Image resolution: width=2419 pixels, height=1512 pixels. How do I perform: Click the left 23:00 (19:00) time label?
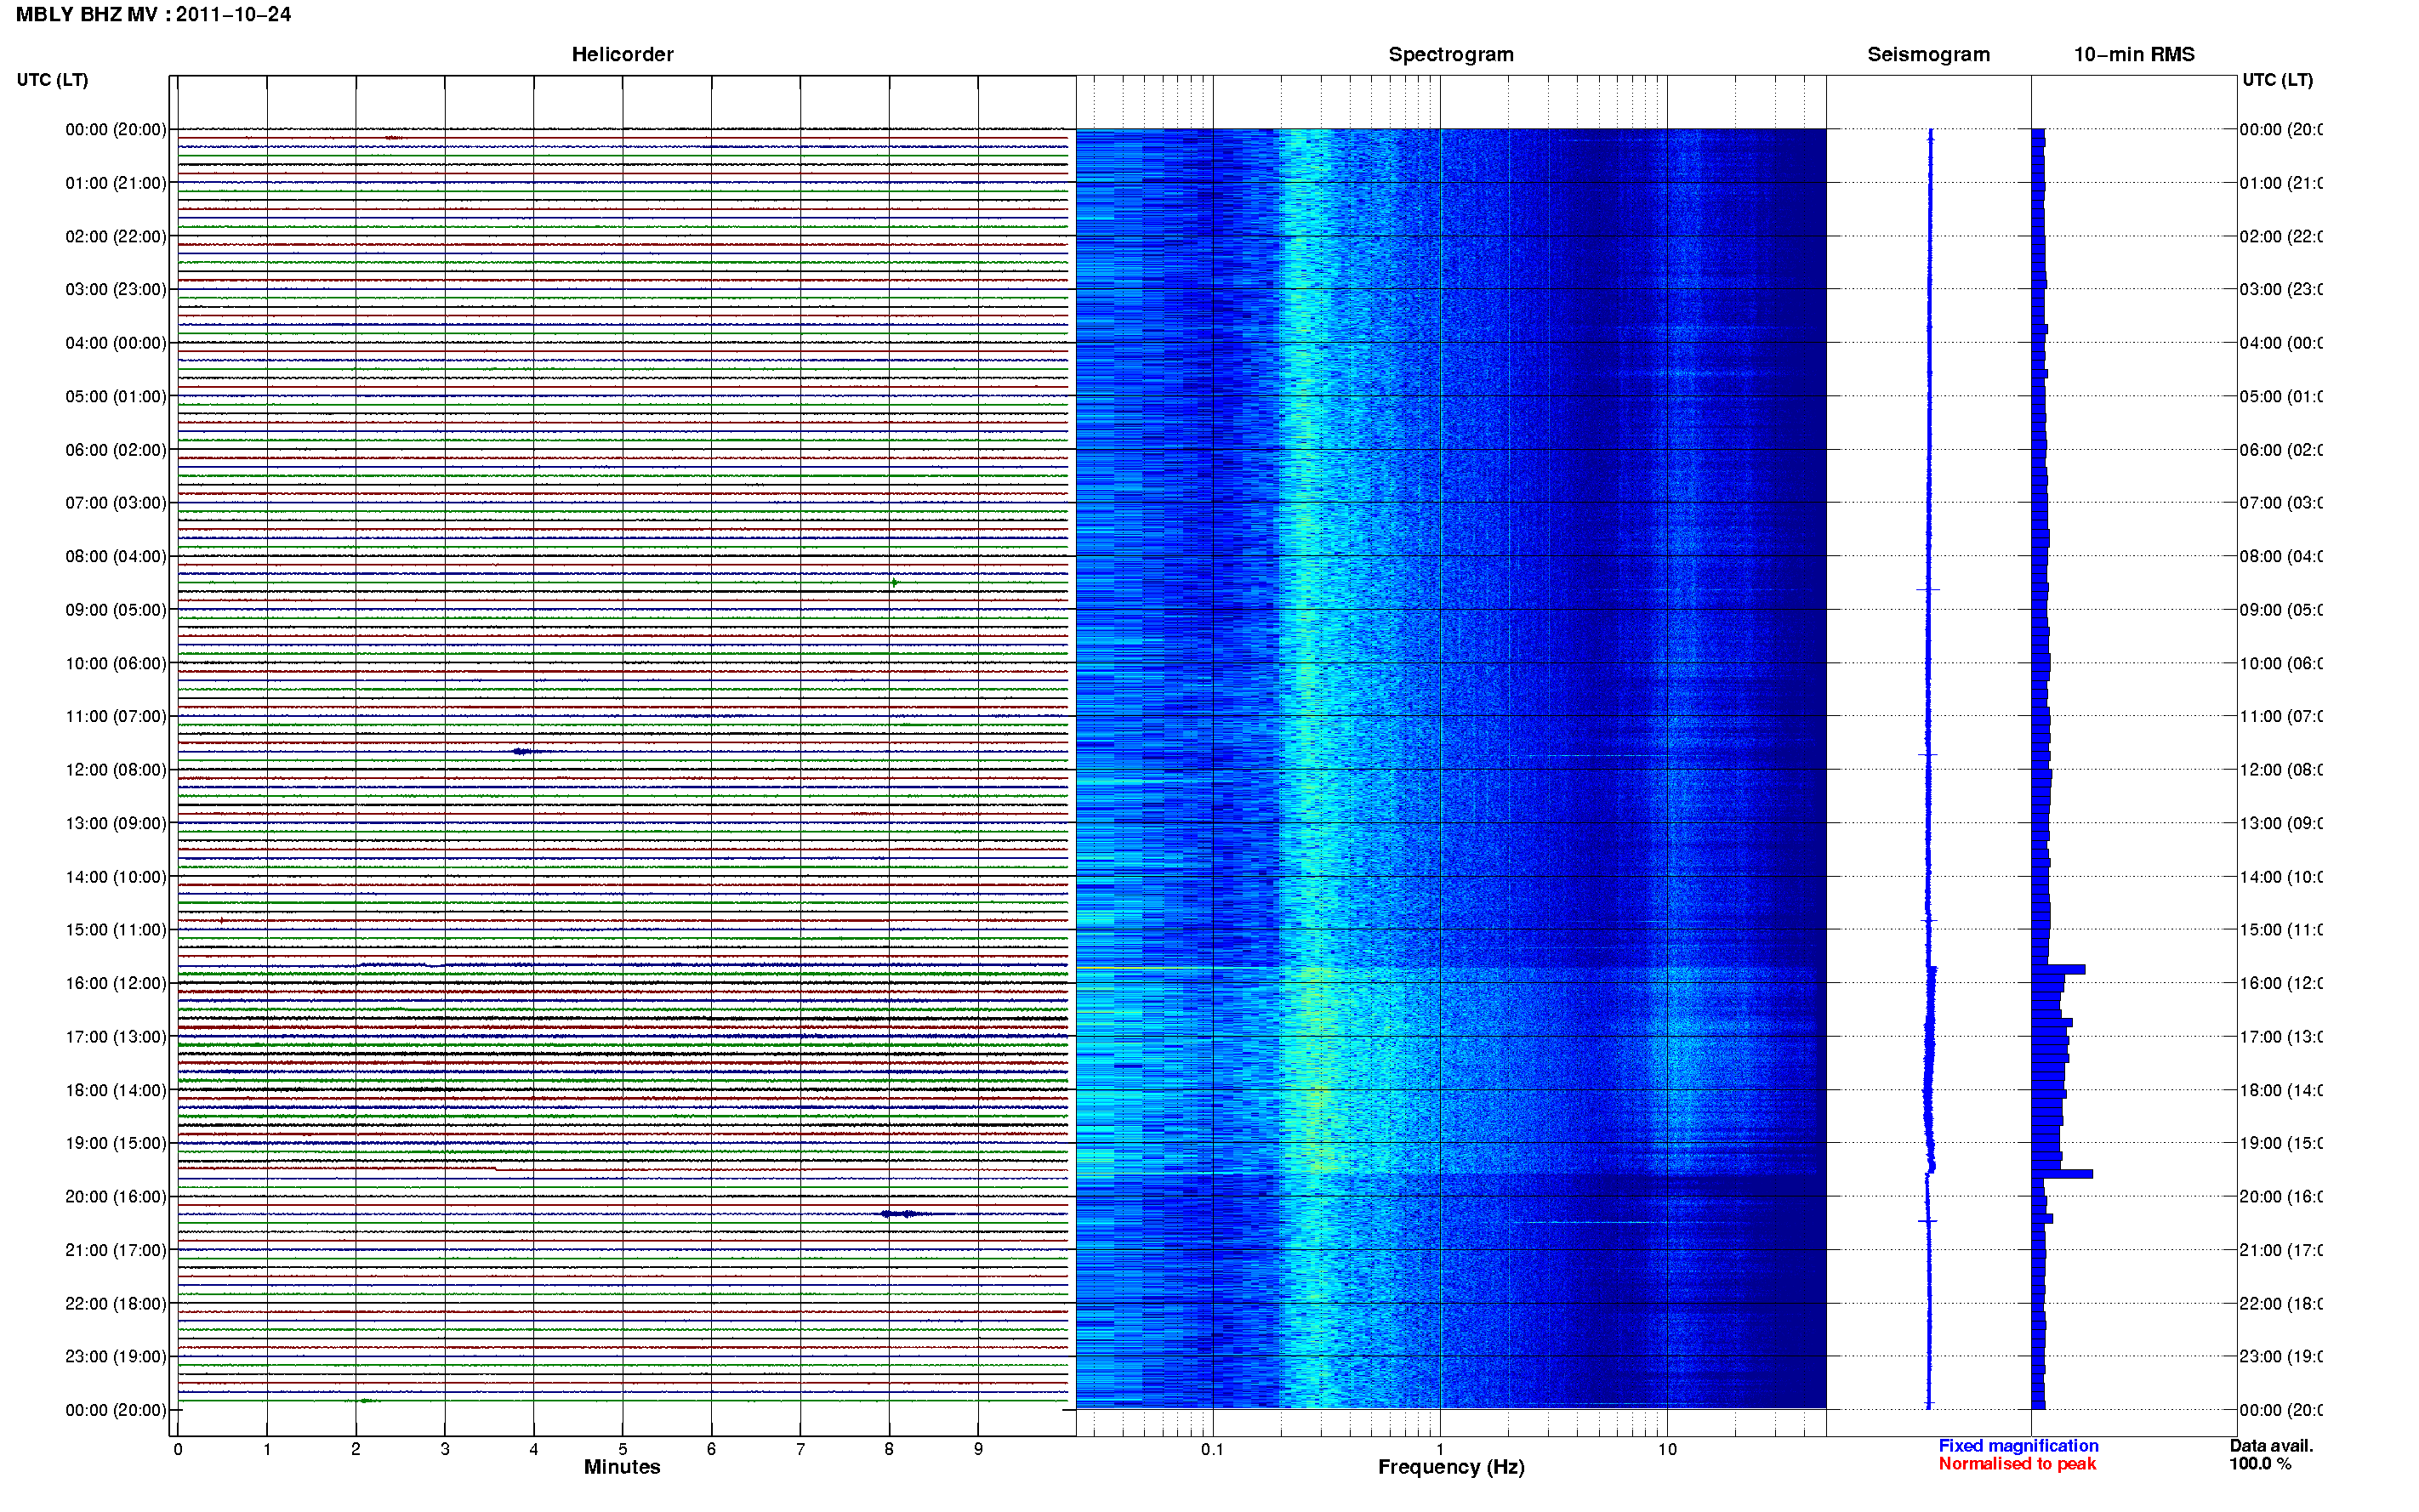pos(116,1357)
